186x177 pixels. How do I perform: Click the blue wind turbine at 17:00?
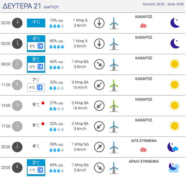114,127
